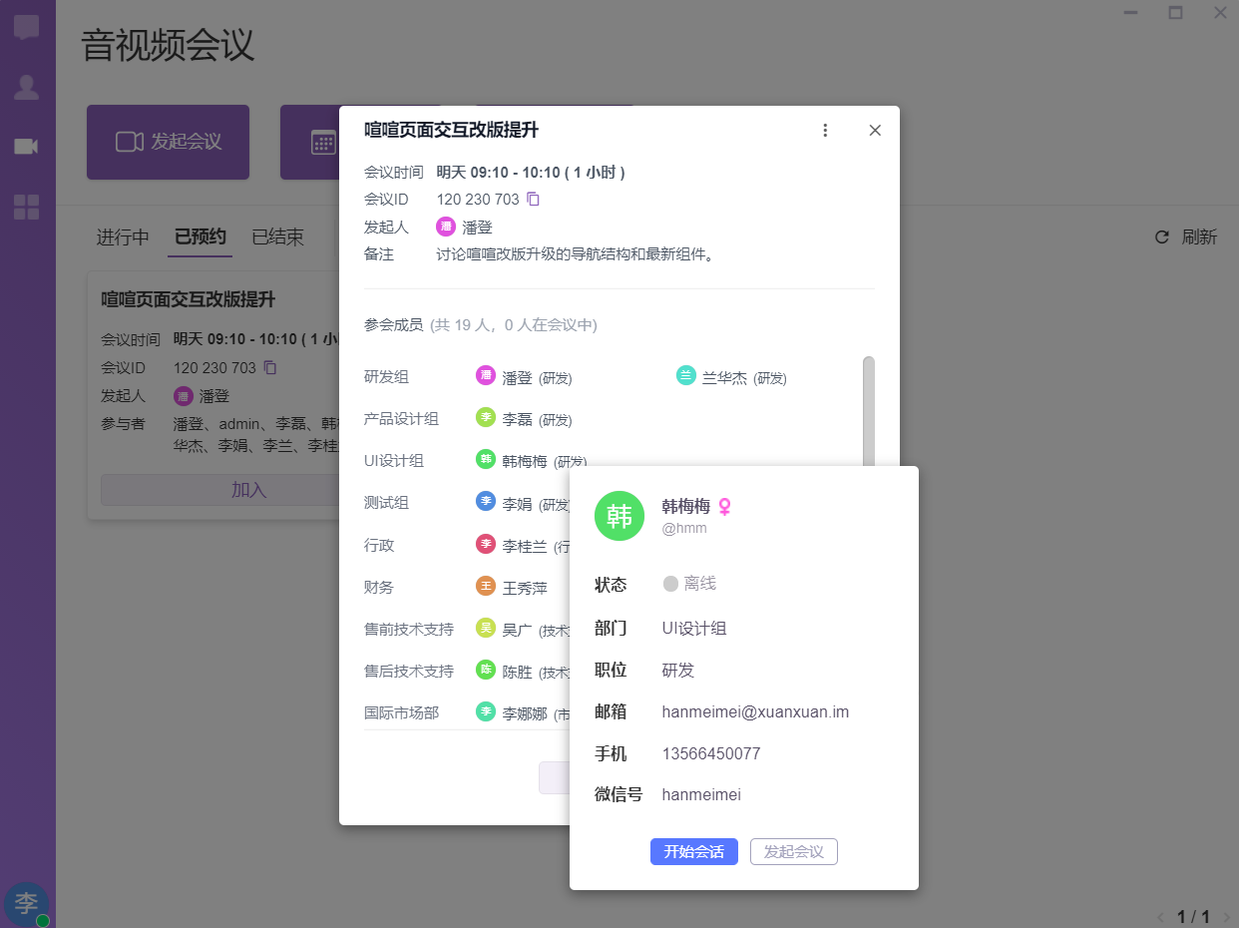1239x928 pixels.
Task: Open the chat messages sidebar icon
Action: [27, 27]
